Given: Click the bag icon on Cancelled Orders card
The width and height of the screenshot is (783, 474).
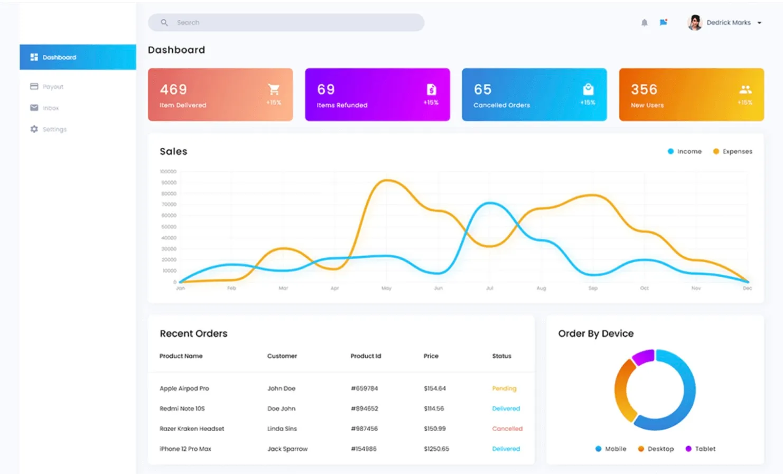Looking at the screenshot, I should [x=588, y=89].
